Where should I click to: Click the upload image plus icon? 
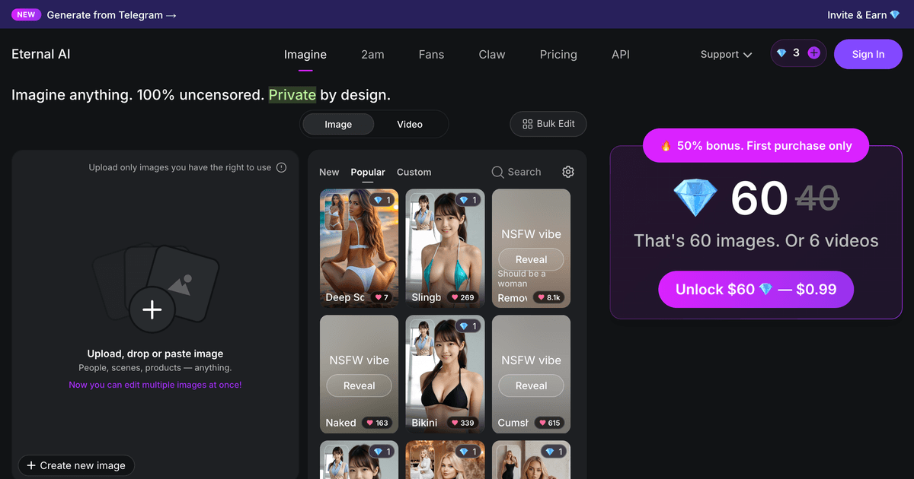coord(152,309)
